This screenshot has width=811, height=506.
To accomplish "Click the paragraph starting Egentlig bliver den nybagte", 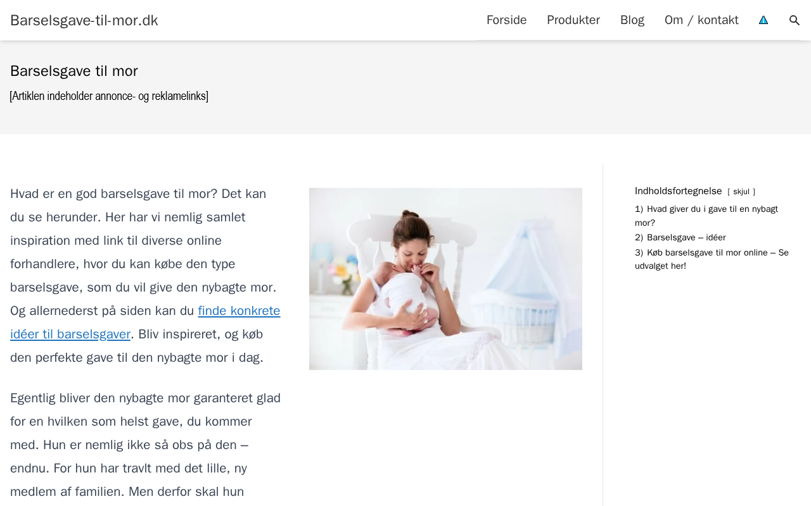I will 145,445.
